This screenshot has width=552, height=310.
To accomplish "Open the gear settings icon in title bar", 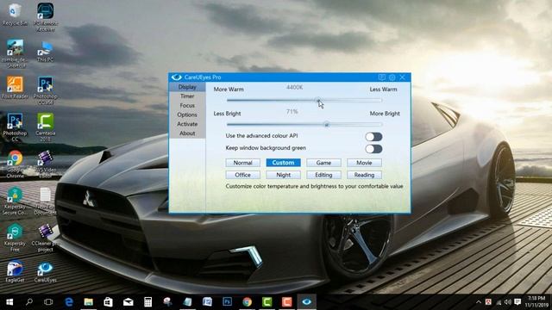I will click(392, 77).
